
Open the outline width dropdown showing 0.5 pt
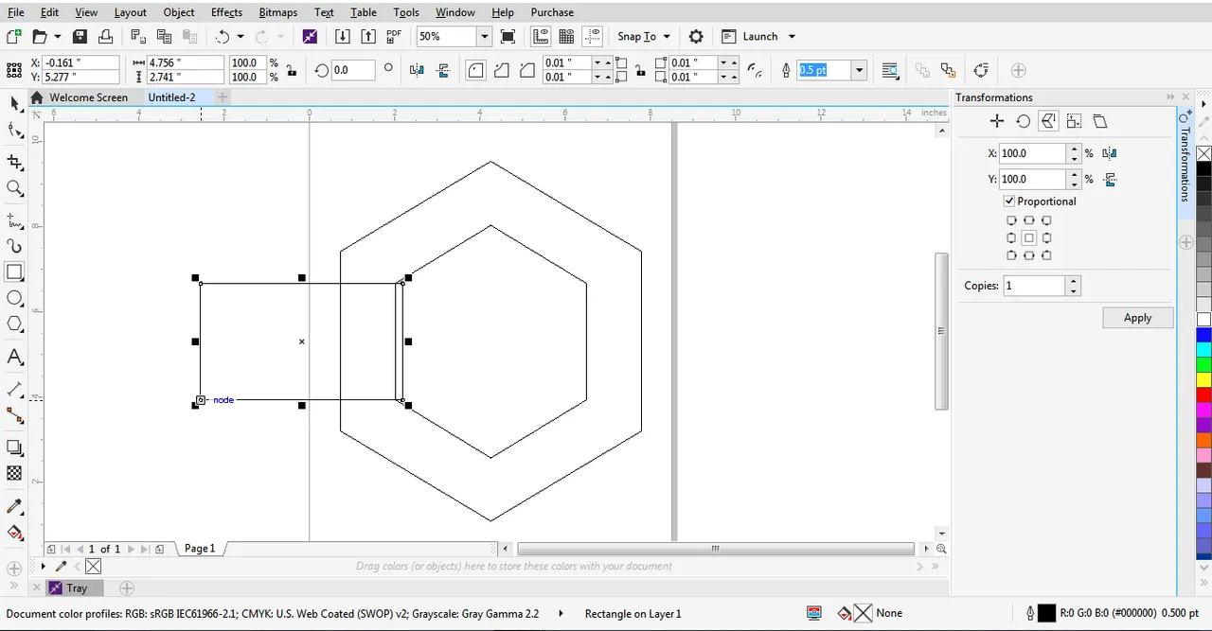click(860, 70)
